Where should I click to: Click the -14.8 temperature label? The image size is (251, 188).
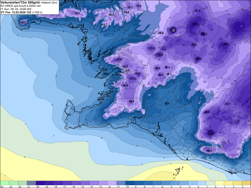160,33
